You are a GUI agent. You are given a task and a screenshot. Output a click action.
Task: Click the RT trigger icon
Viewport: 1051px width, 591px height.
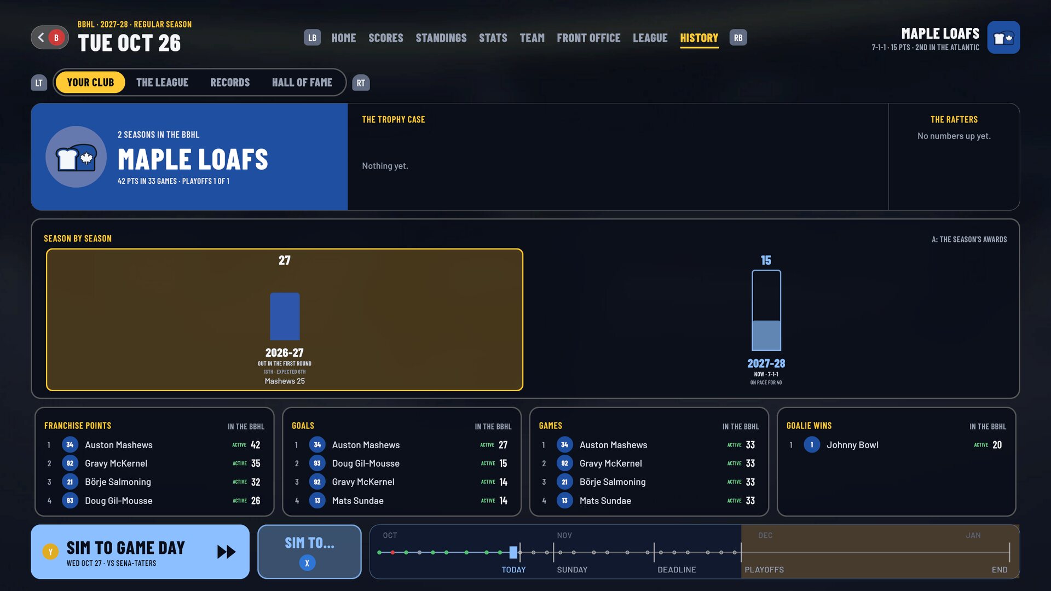pos(361,83)
